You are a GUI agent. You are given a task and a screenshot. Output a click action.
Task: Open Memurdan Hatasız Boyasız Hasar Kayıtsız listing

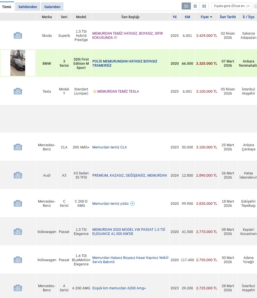[x=130, y=260]
